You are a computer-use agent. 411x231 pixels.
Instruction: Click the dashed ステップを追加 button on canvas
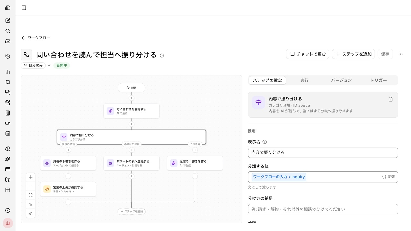coord(132,211)
